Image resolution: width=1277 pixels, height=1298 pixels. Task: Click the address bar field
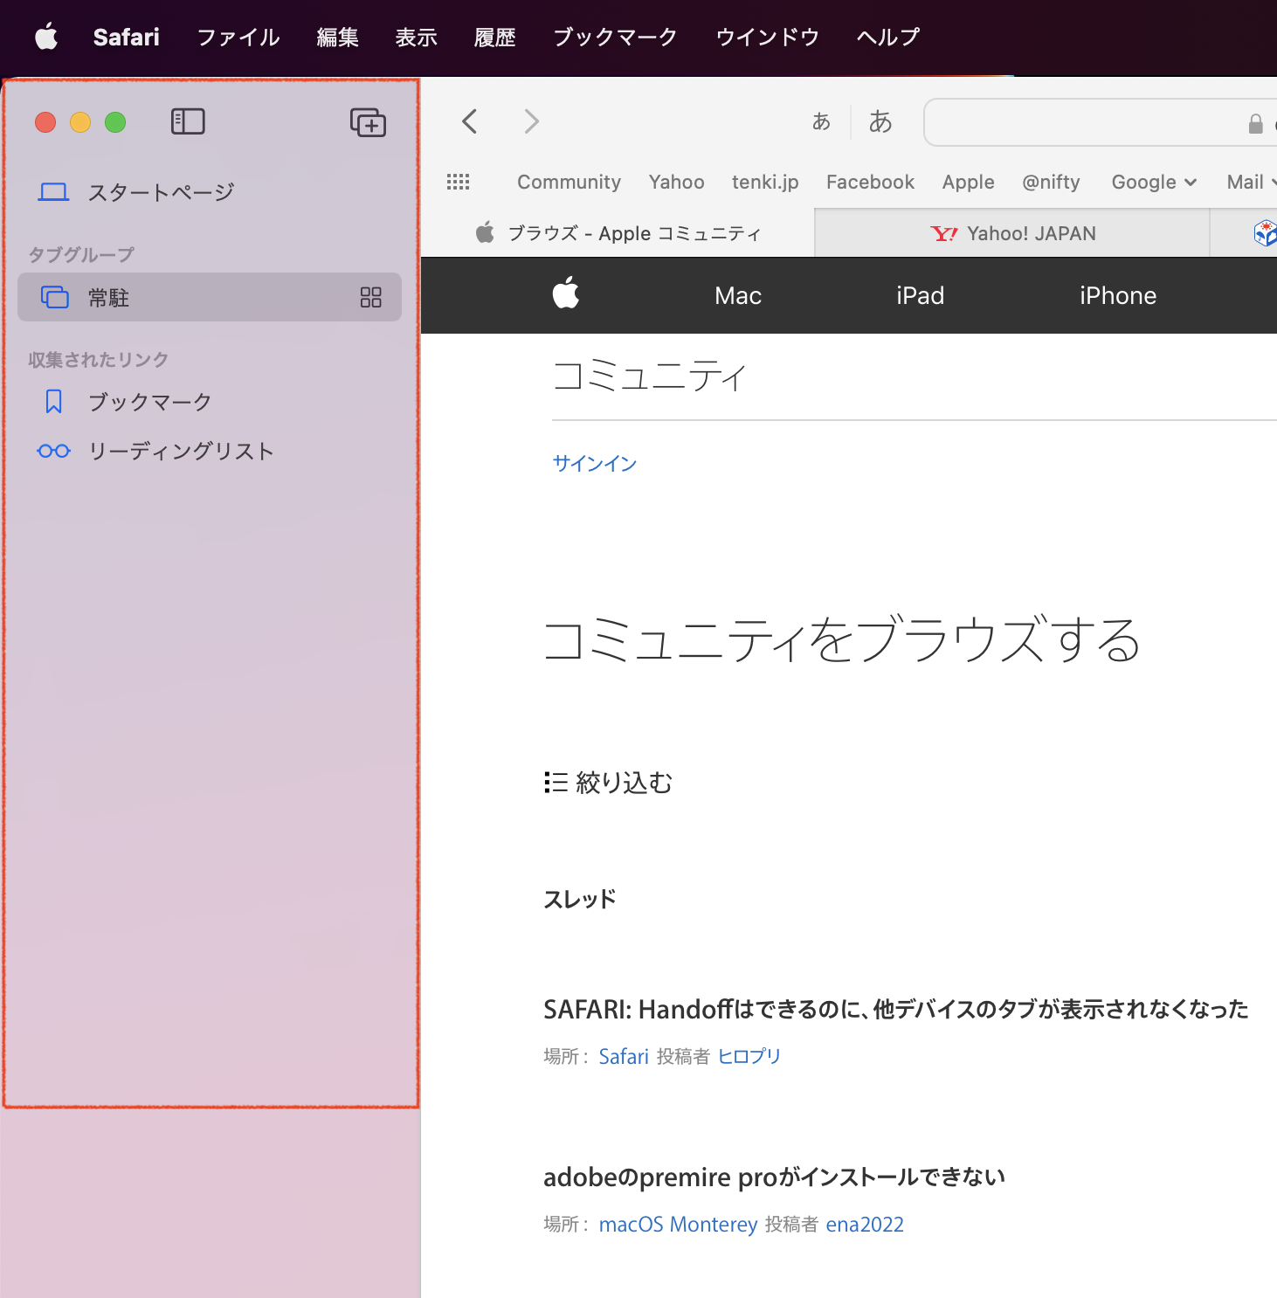(x=1083, y=122)
